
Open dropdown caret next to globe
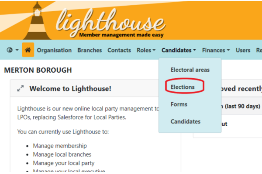[x=17, y=50]
